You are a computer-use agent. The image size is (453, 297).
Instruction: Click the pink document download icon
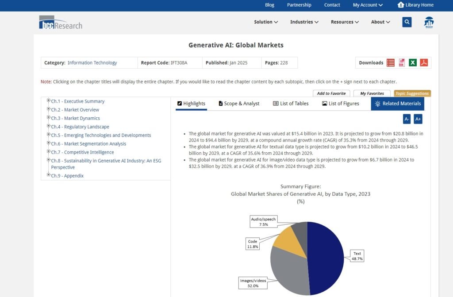pyautogui.click(x=402, y=63)
